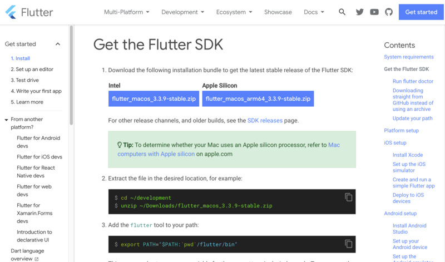Jump to Deploy to iOS devices
Screen dimensions: 445x262
click(408, 198)
